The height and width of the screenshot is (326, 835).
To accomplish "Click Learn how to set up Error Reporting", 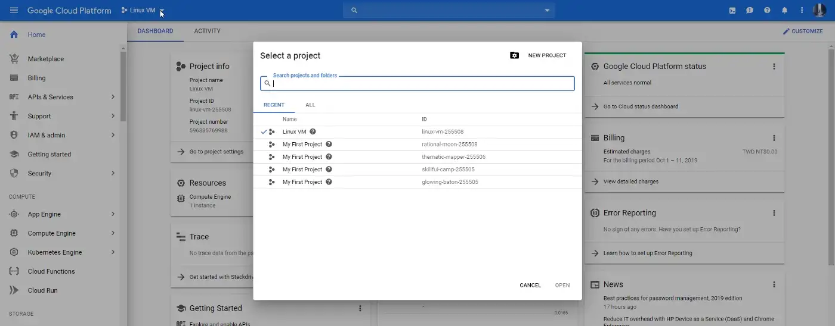I will (x=648, y=253).
